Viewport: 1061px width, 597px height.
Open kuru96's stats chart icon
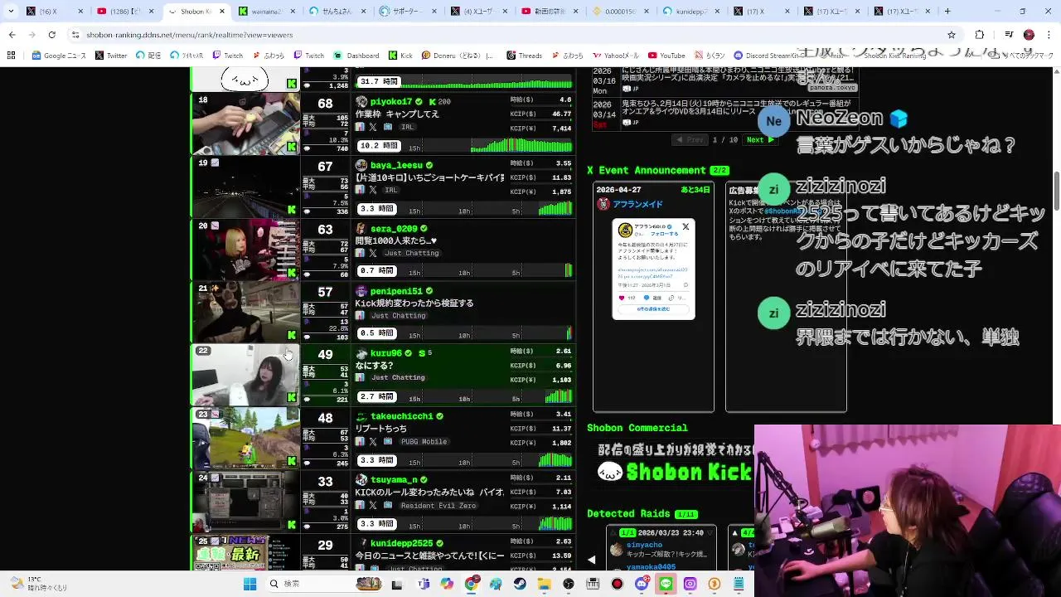[360, 377]
